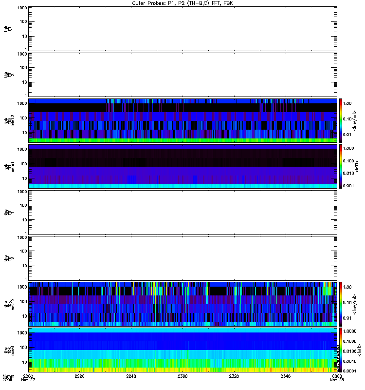The height and width of the screenshot is (390, 365).
Task: Click the thb scm1 nT color bar
Action: click(x=341, y=166)
